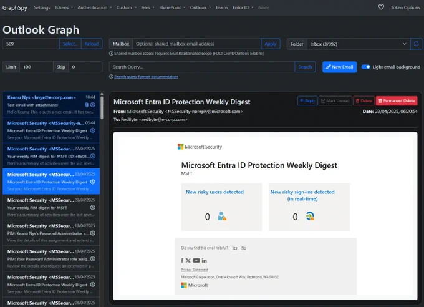Click info icon on 27/04/2025 PIM digest email

point(93,156)
